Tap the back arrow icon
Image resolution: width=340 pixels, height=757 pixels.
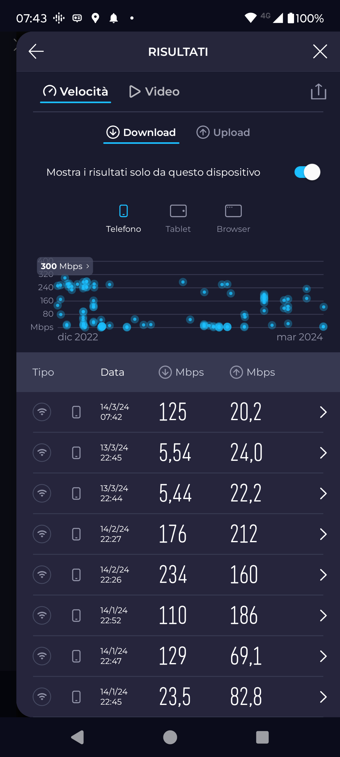36,51
